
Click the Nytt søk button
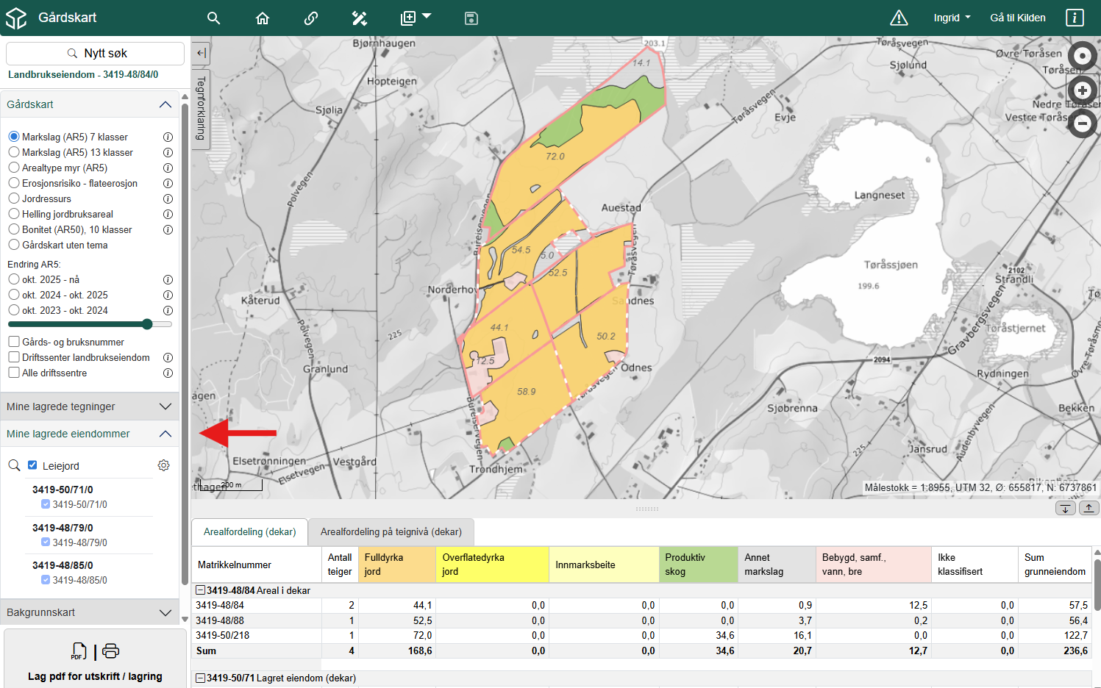pyautogui.click(x=96, y=53)
